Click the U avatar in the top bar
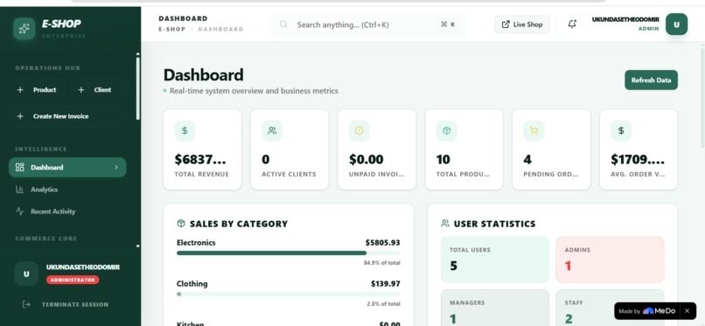The height and width of the screenshot is (326, 705). coord(676,24)
